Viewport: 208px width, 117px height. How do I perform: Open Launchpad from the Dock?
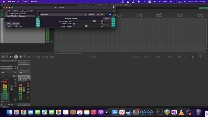[17, 112]
